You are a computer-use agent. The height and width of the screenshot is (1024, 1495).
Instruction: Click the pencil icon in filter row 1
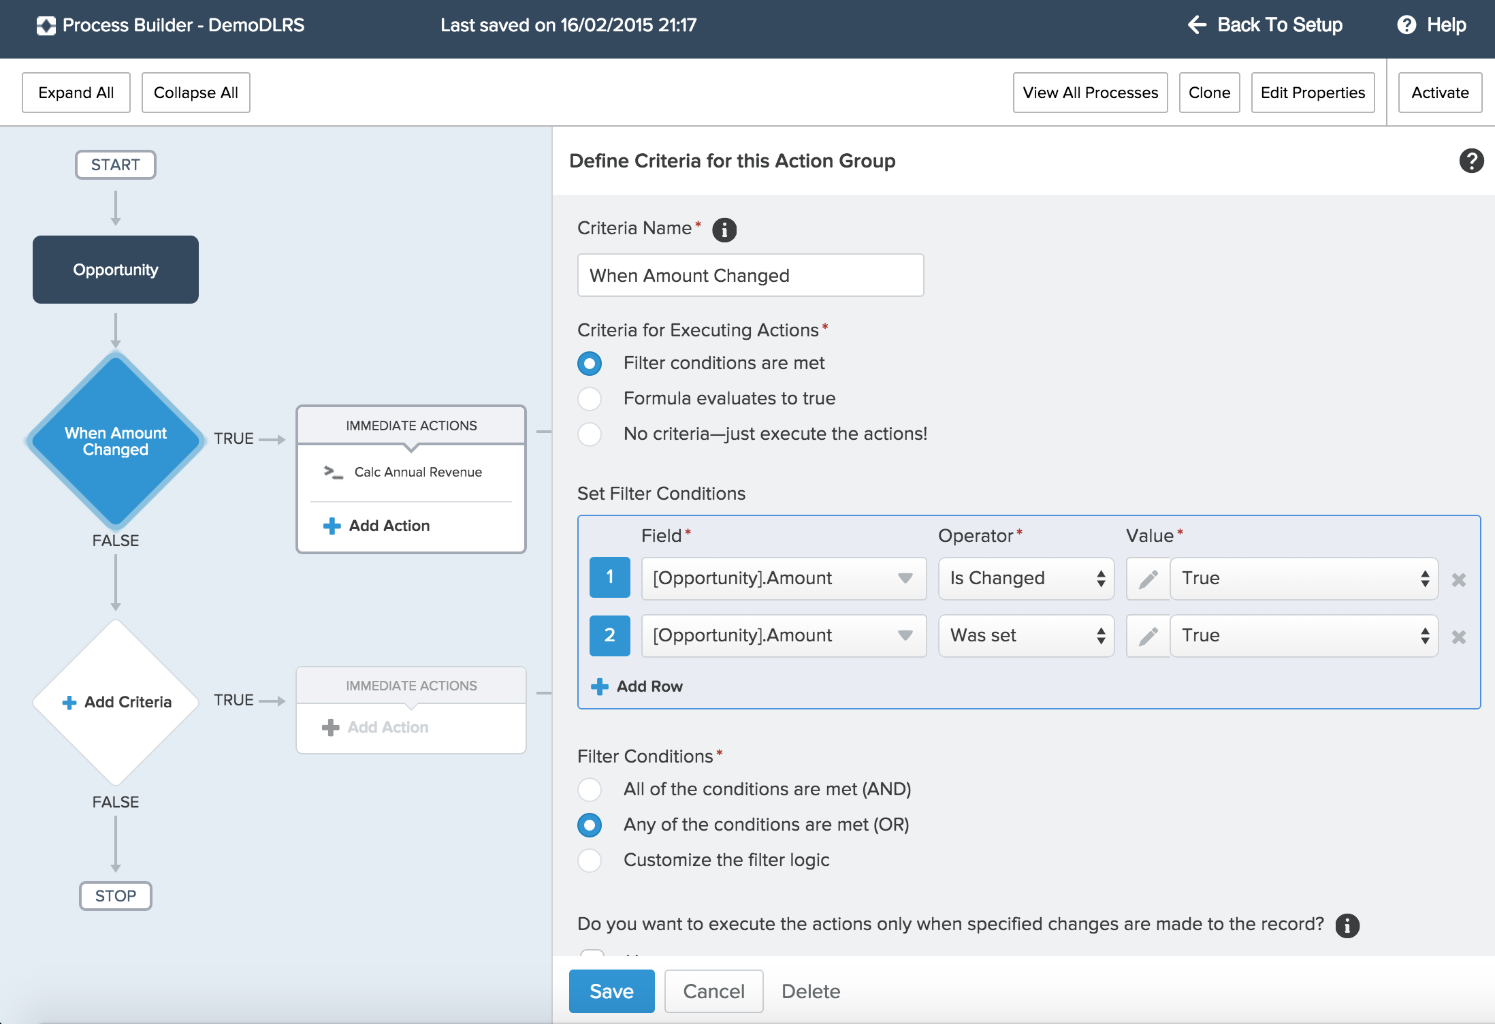coord(1148,579)
